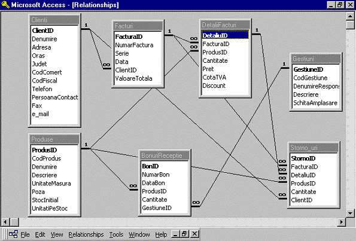The image size is (356, 241).
Task: Open the File menu
Action: 25,234
